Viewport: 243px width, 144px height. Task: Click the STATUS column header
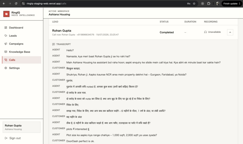tap(164, 22)
